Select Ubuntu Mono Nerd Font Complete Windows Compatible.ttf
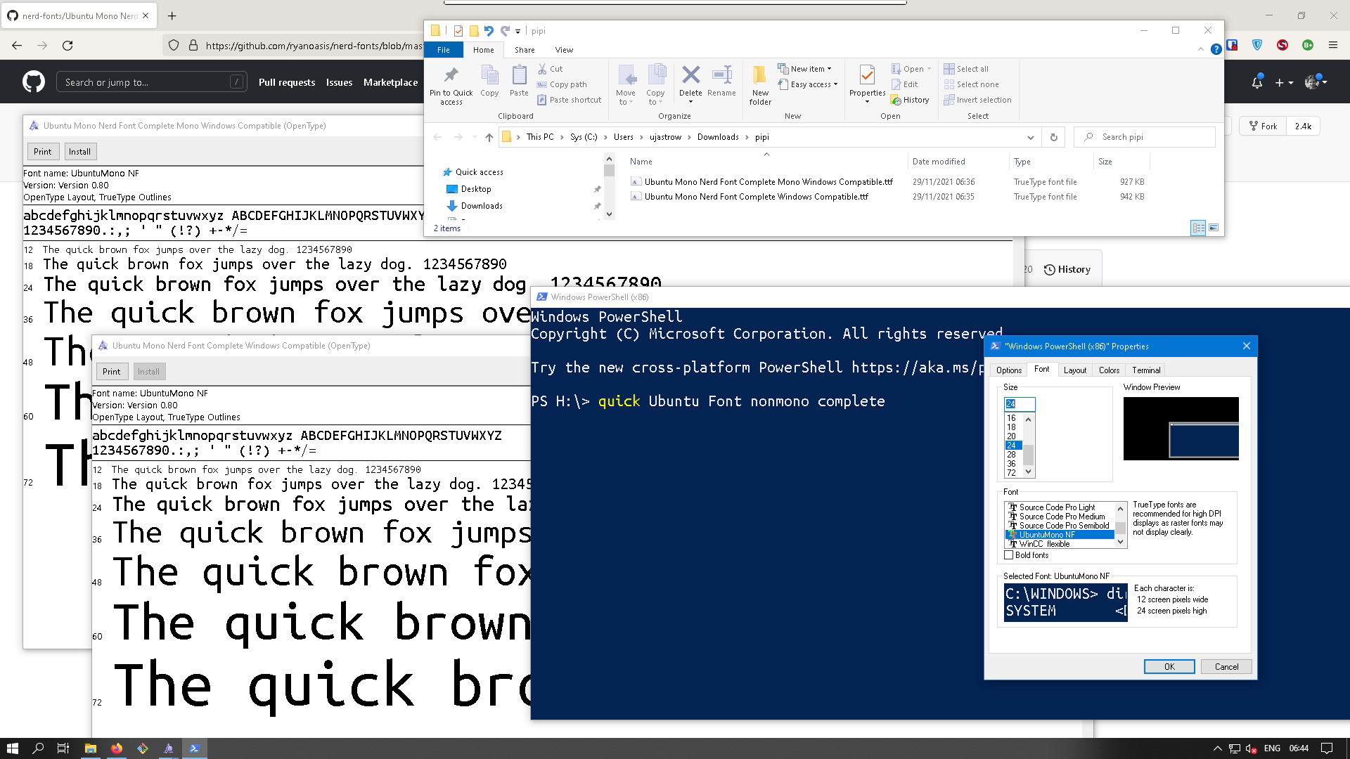Screen dimensions: 1350x759 pyautogui.click(x=756, y=197)
